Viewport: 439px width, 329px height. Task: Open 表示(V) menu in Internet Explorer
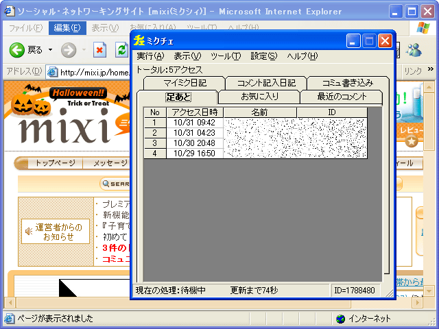click(105, 28)
